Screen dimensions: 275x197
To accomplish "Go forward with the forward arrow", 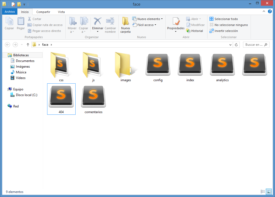I will (15, 45).
